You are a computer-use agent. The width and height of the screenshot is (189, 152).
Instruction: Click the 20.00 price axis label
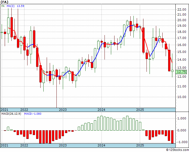(181, 20)
